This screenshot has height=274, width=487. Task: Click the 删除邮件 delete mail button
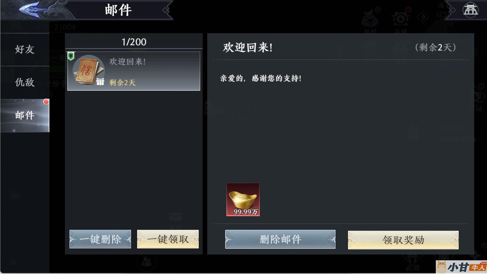tap(280, 239)
